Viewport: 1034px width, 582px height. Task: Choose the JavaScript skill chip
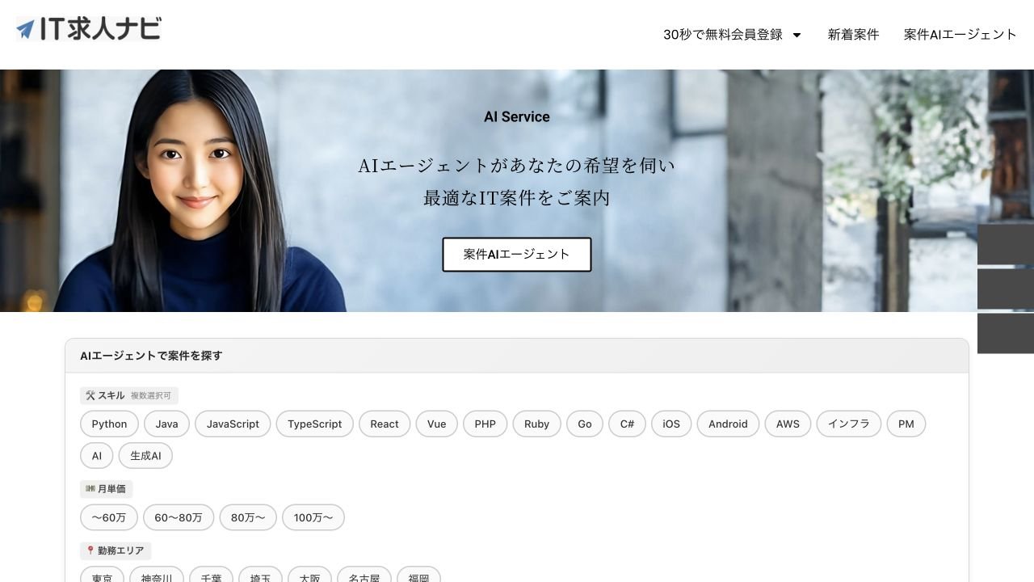[x=233, y=424]
